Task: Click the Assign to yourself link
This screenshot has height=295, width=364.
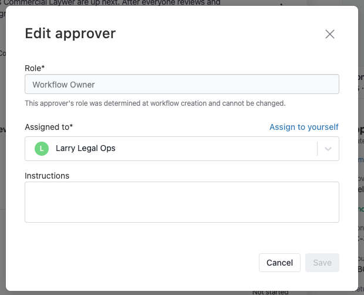Action: pyautogui.click(x=304, y=127)
